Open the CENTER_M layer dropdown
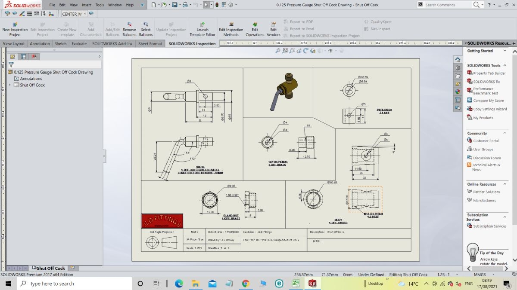Image resolution: width=517 pixels, height=290 pixels. click(x=85, y=14)
